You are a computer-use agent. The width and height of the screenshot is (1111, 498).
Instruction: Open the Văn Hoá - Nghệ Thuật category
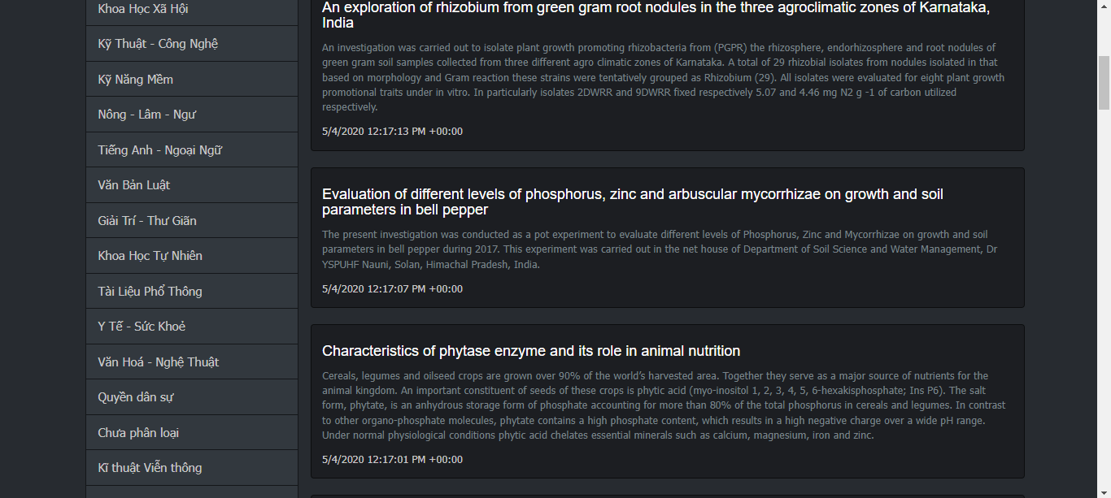(192, 362)
